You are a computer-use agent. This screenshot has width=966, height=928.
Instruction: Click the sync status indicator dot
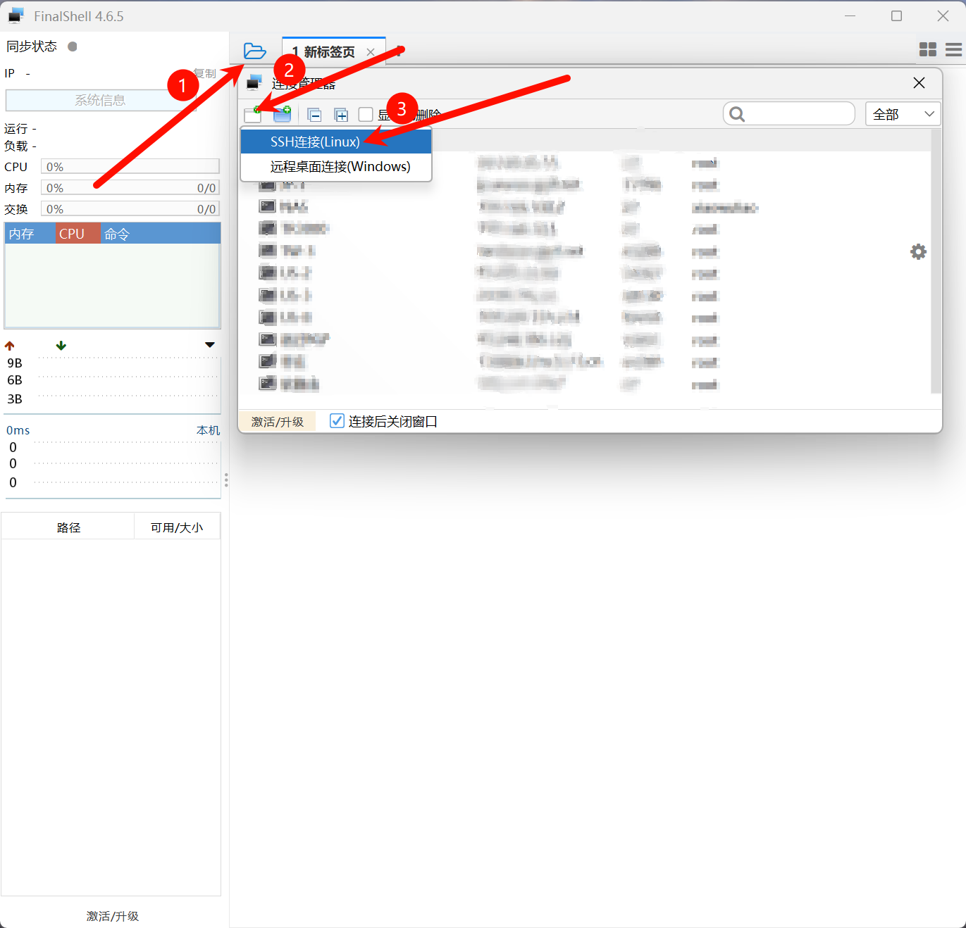[72, 46]
